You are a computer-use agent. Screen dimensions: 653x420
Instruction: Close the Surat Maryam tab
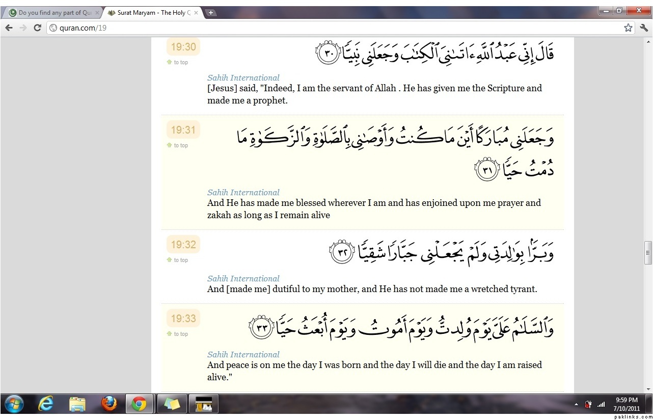197,13
